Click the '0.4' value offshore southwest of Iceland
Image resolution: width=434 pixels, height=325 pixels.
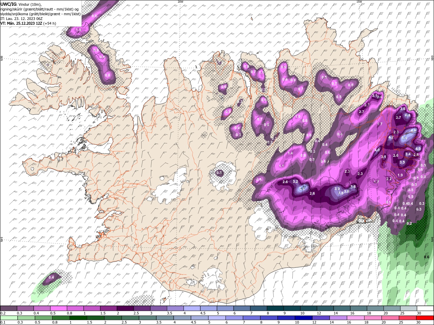point(51,278)
